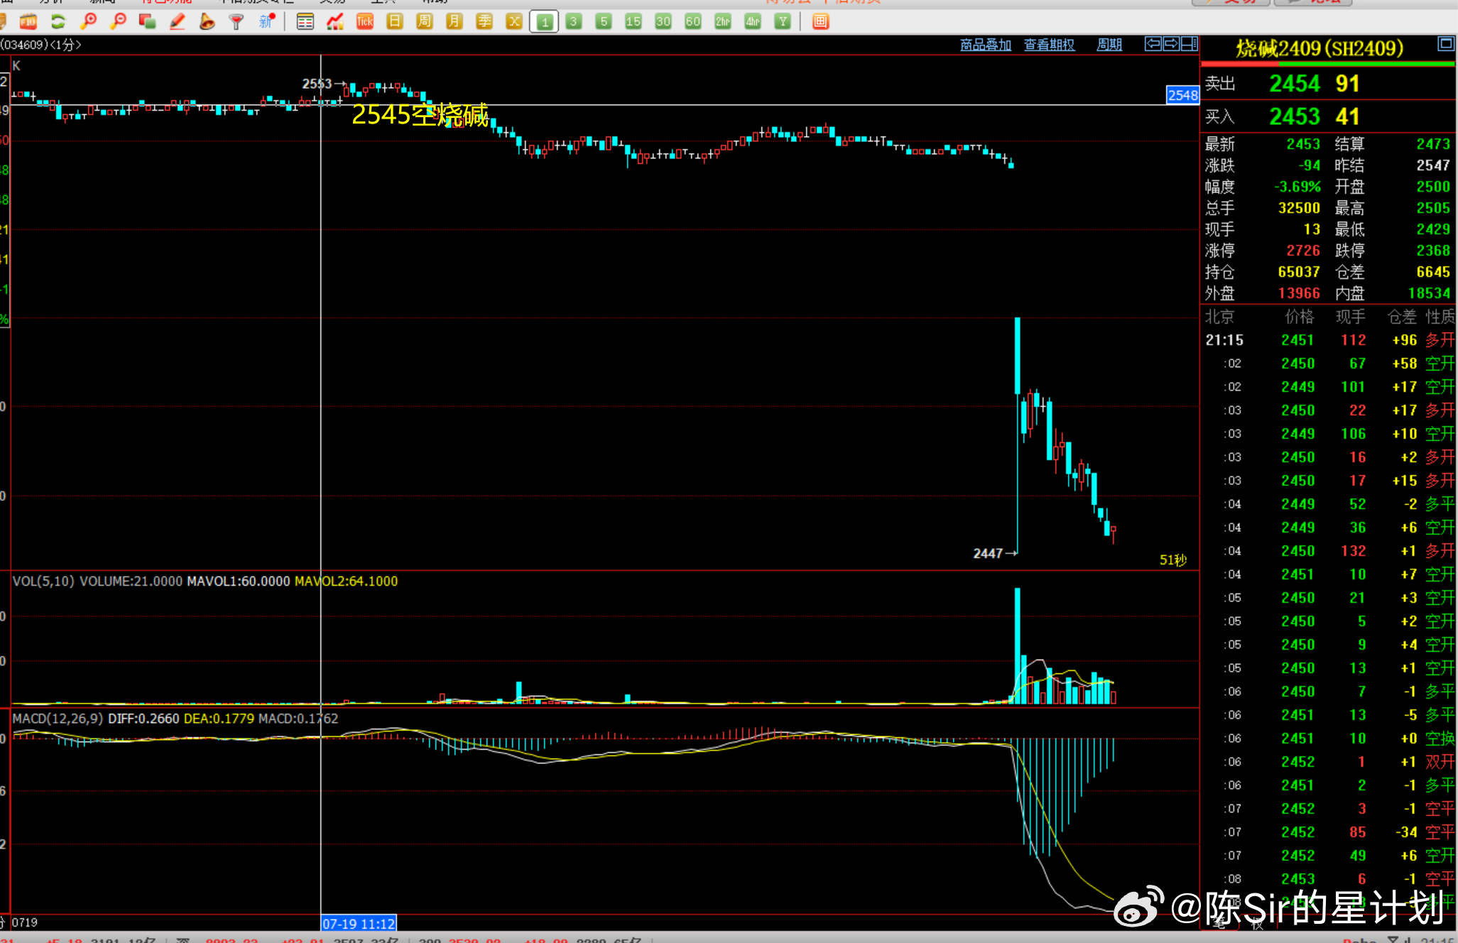Open the quote list table icon
Screen dimensions: 1458x943
(305, 22)
